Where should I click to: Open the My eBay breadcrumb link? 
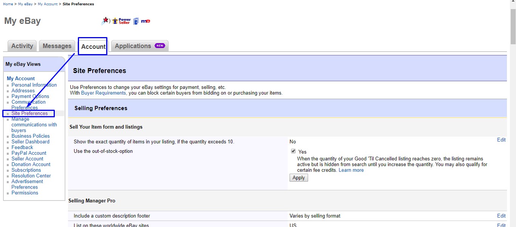click(25, 4)
